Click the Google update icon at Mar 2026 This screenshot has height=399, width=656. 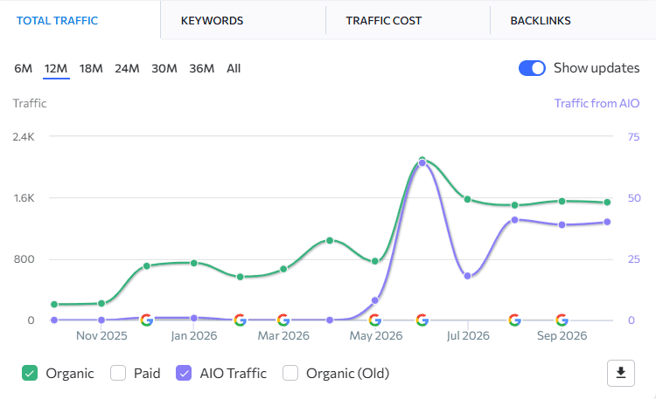point(283,320)
